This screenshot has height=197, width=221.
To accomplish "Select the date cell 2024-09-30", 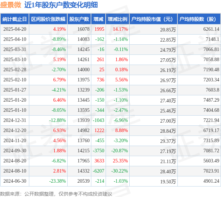I will pyautogui.click(x=15, y=151).
